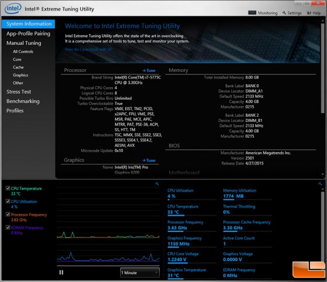Click CPU Core Voltage 1.2240 V value
The image size is (327, 282).
177,260
